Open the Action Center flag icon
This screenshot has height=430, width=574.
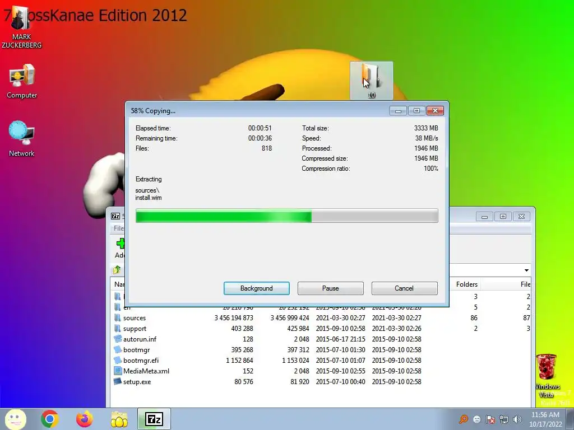click(x=490, y=419)
